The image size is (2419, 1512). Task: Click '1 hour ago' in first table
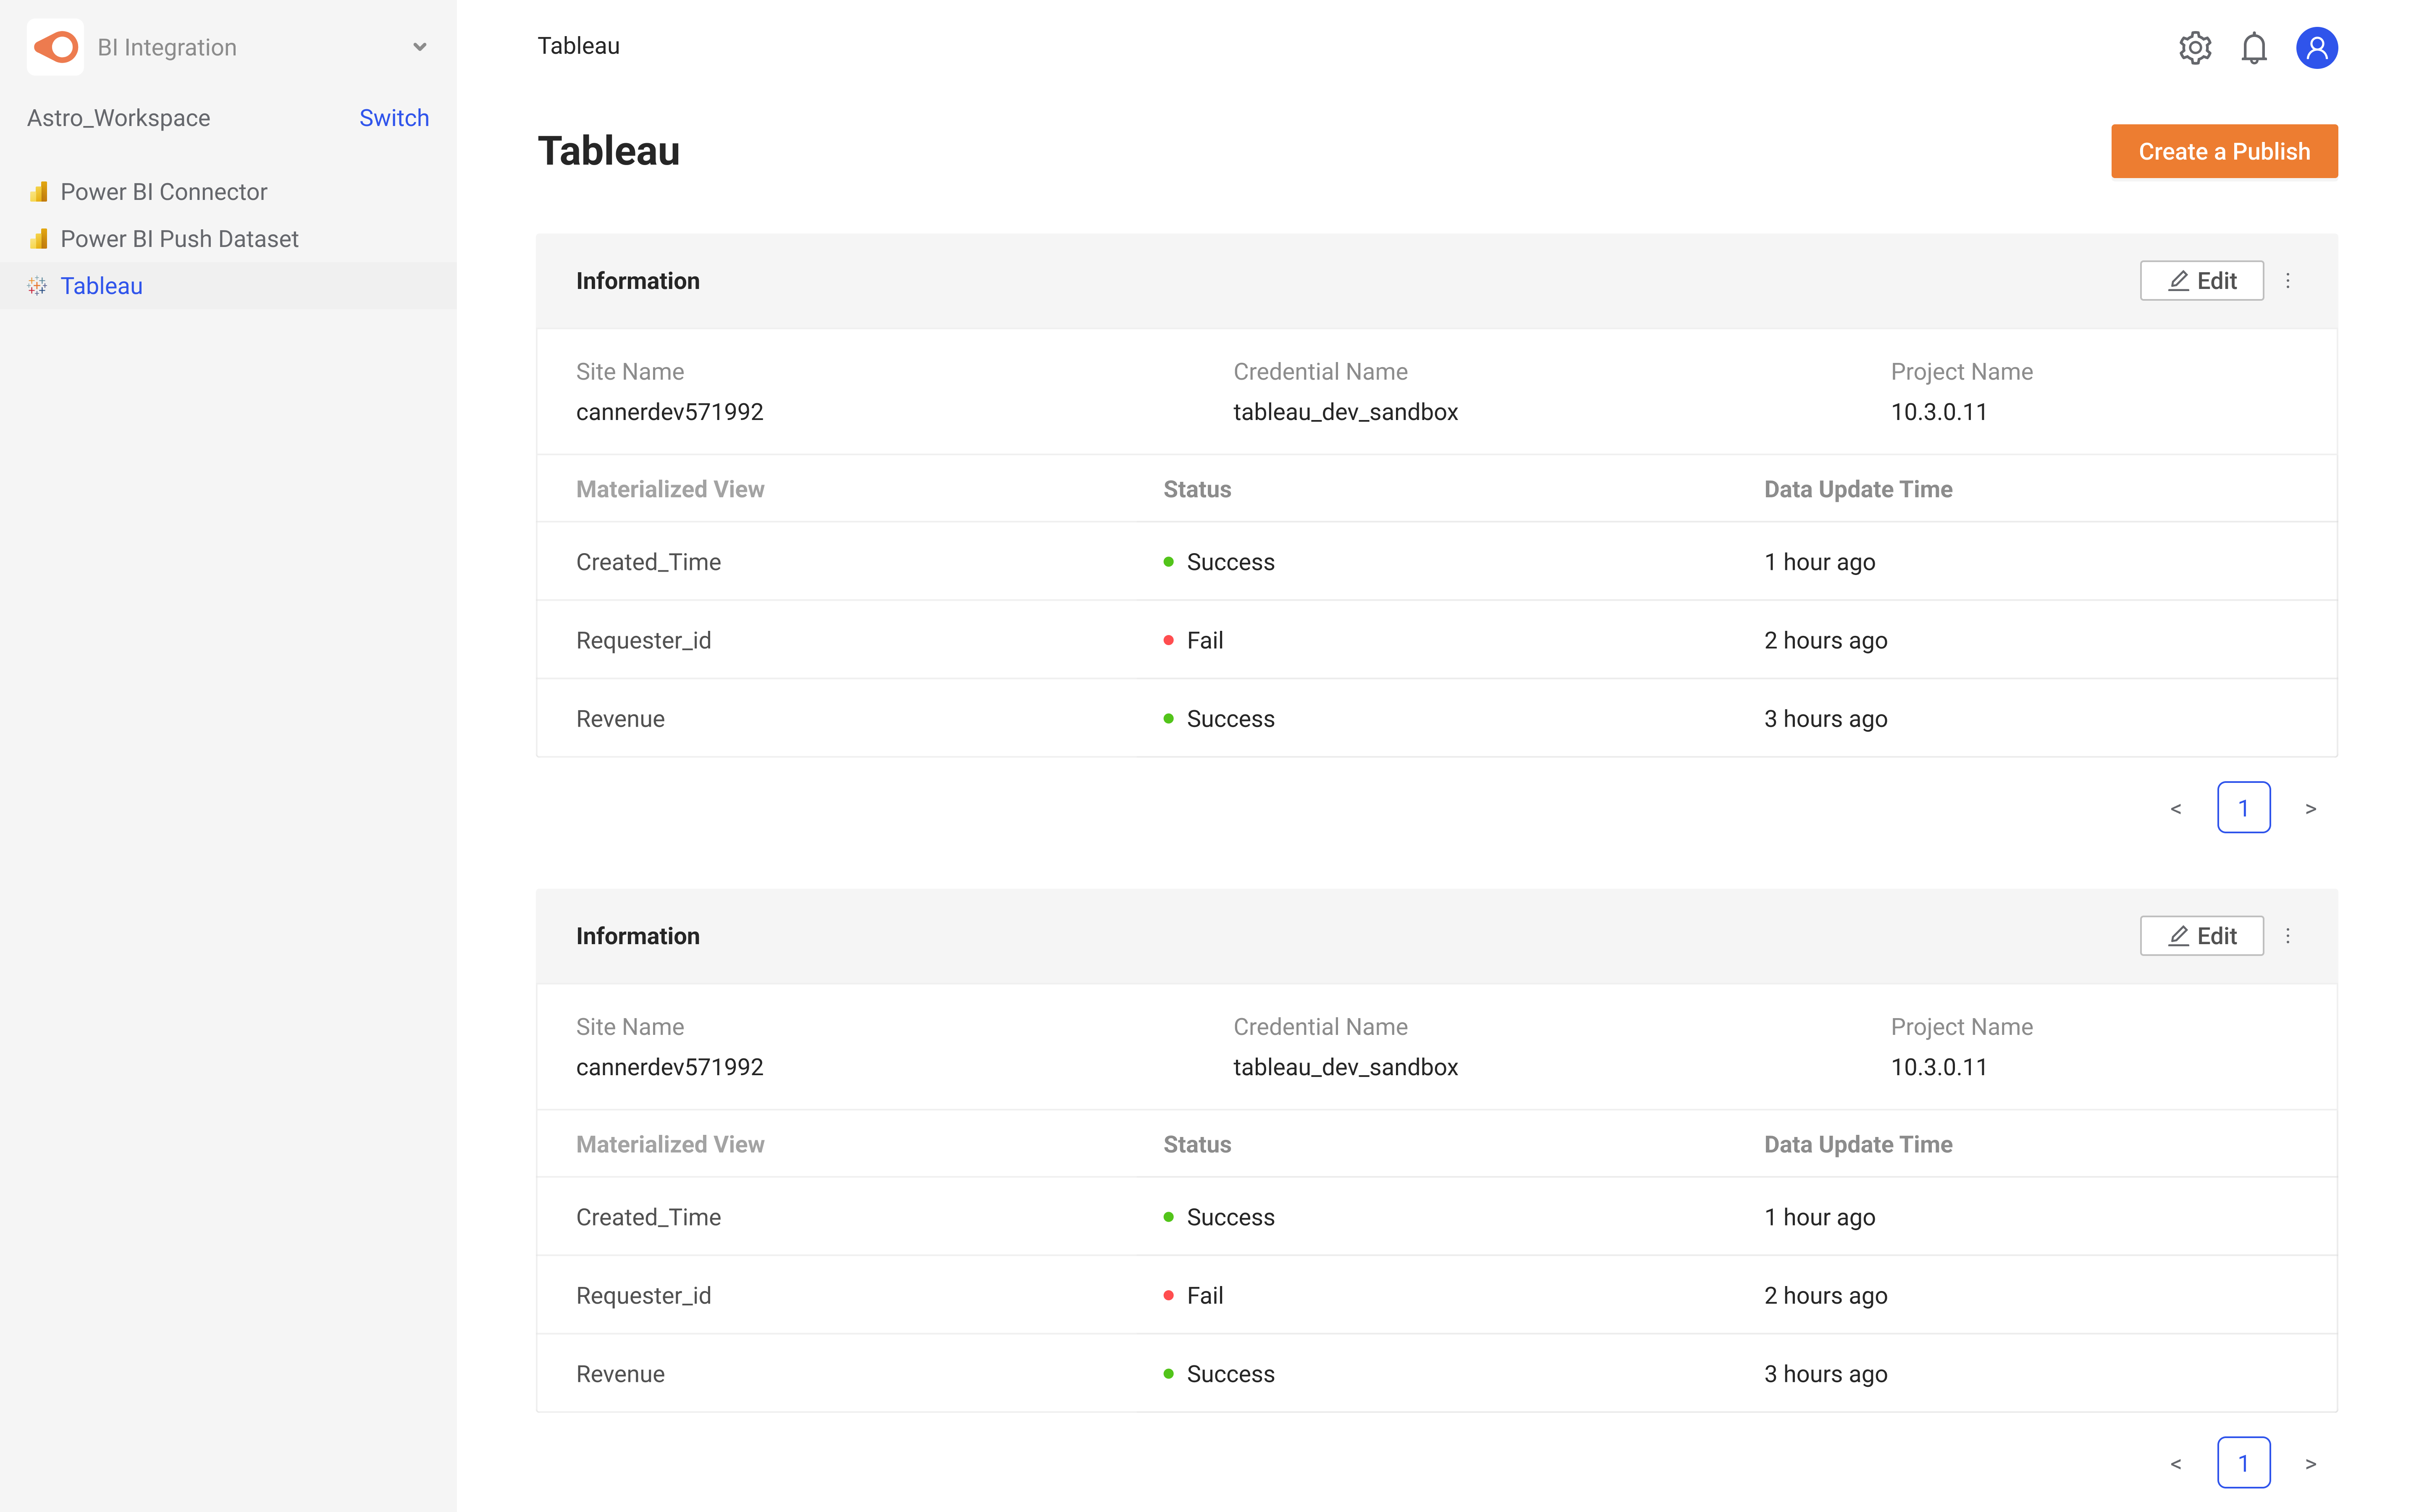[x=1819, y=562]
